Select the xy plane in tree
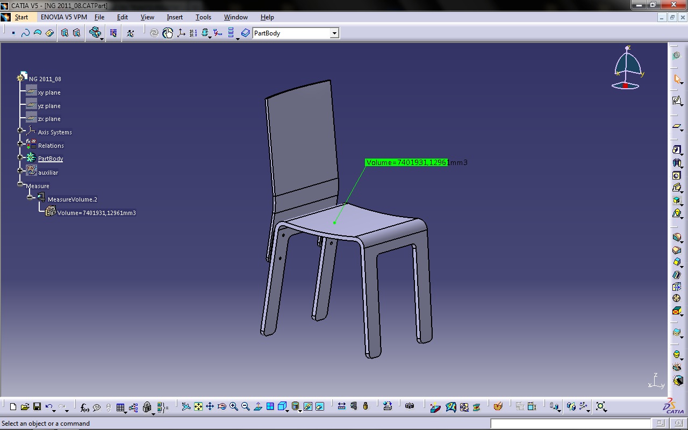Viewport: 688px width, 430px height. pyautogui.click(x=49, y=92)
